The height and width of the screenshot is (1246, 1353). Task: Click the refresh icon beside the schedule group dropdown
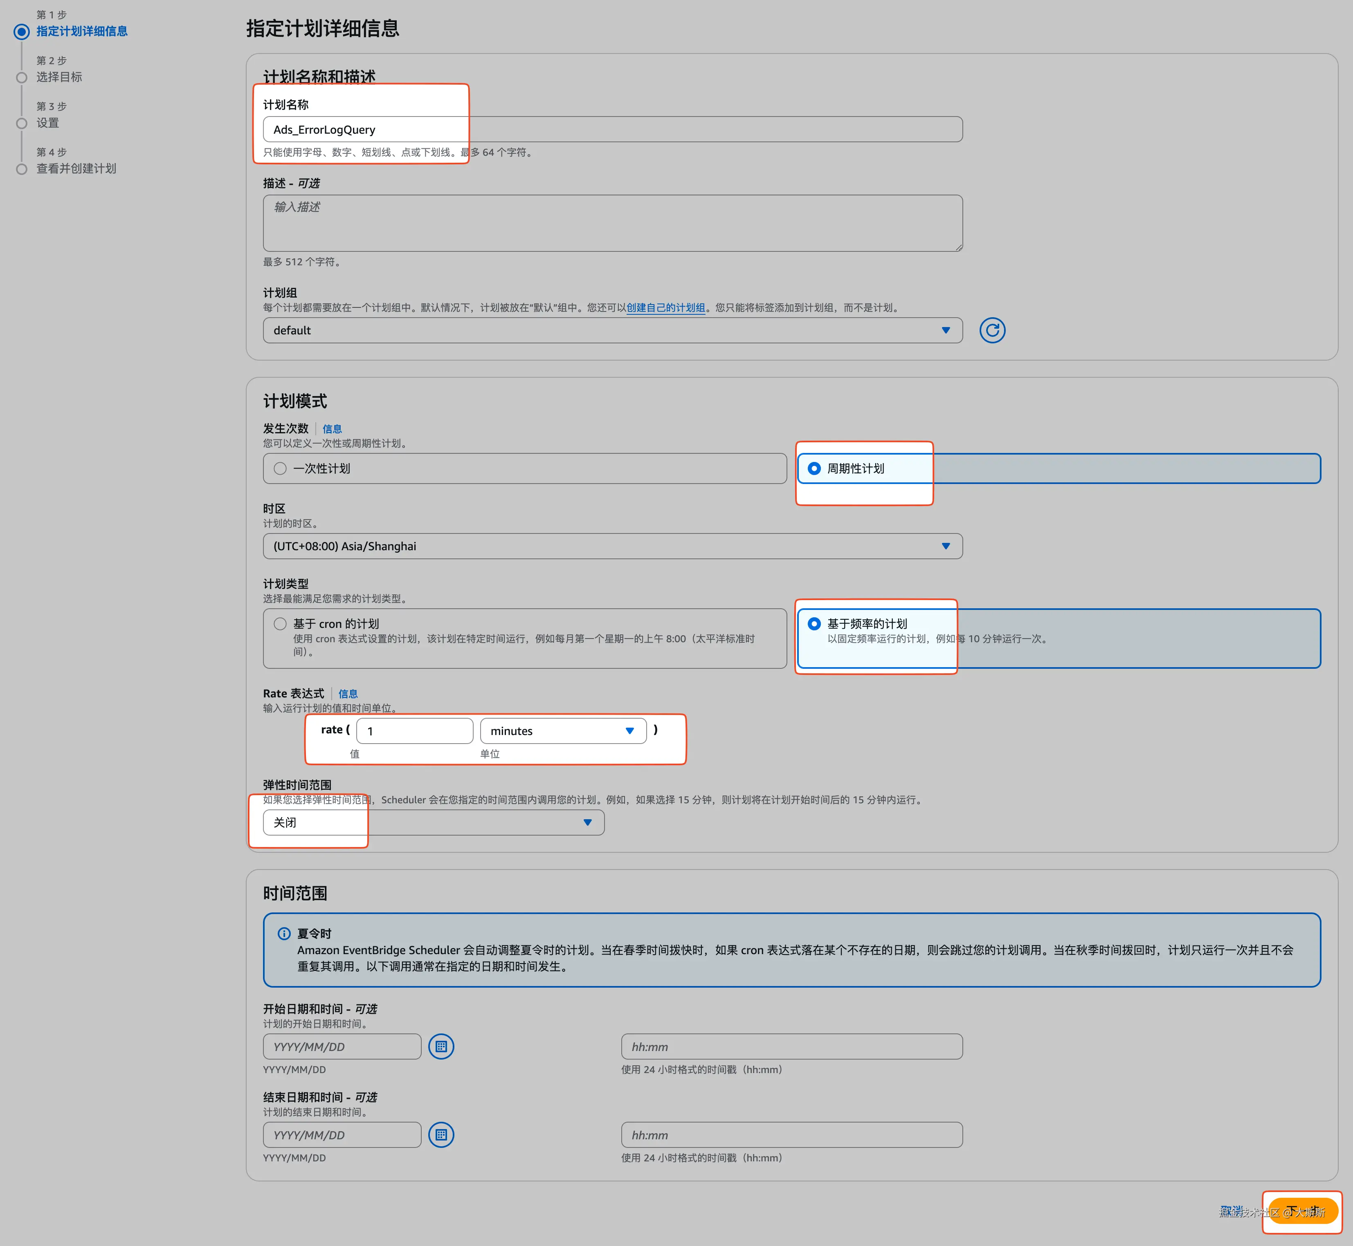click(991, 330)
